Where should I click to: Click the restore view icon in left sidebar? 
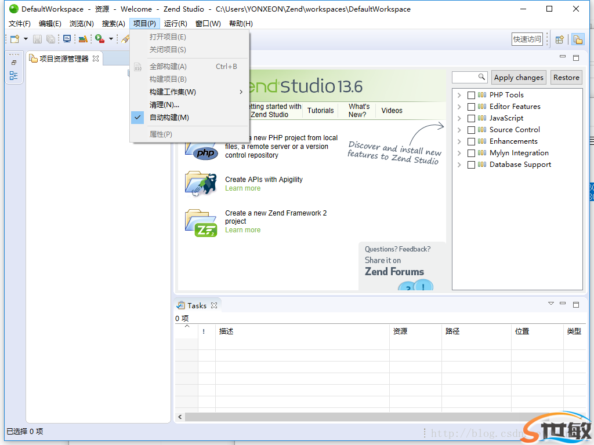coord(14,63)
